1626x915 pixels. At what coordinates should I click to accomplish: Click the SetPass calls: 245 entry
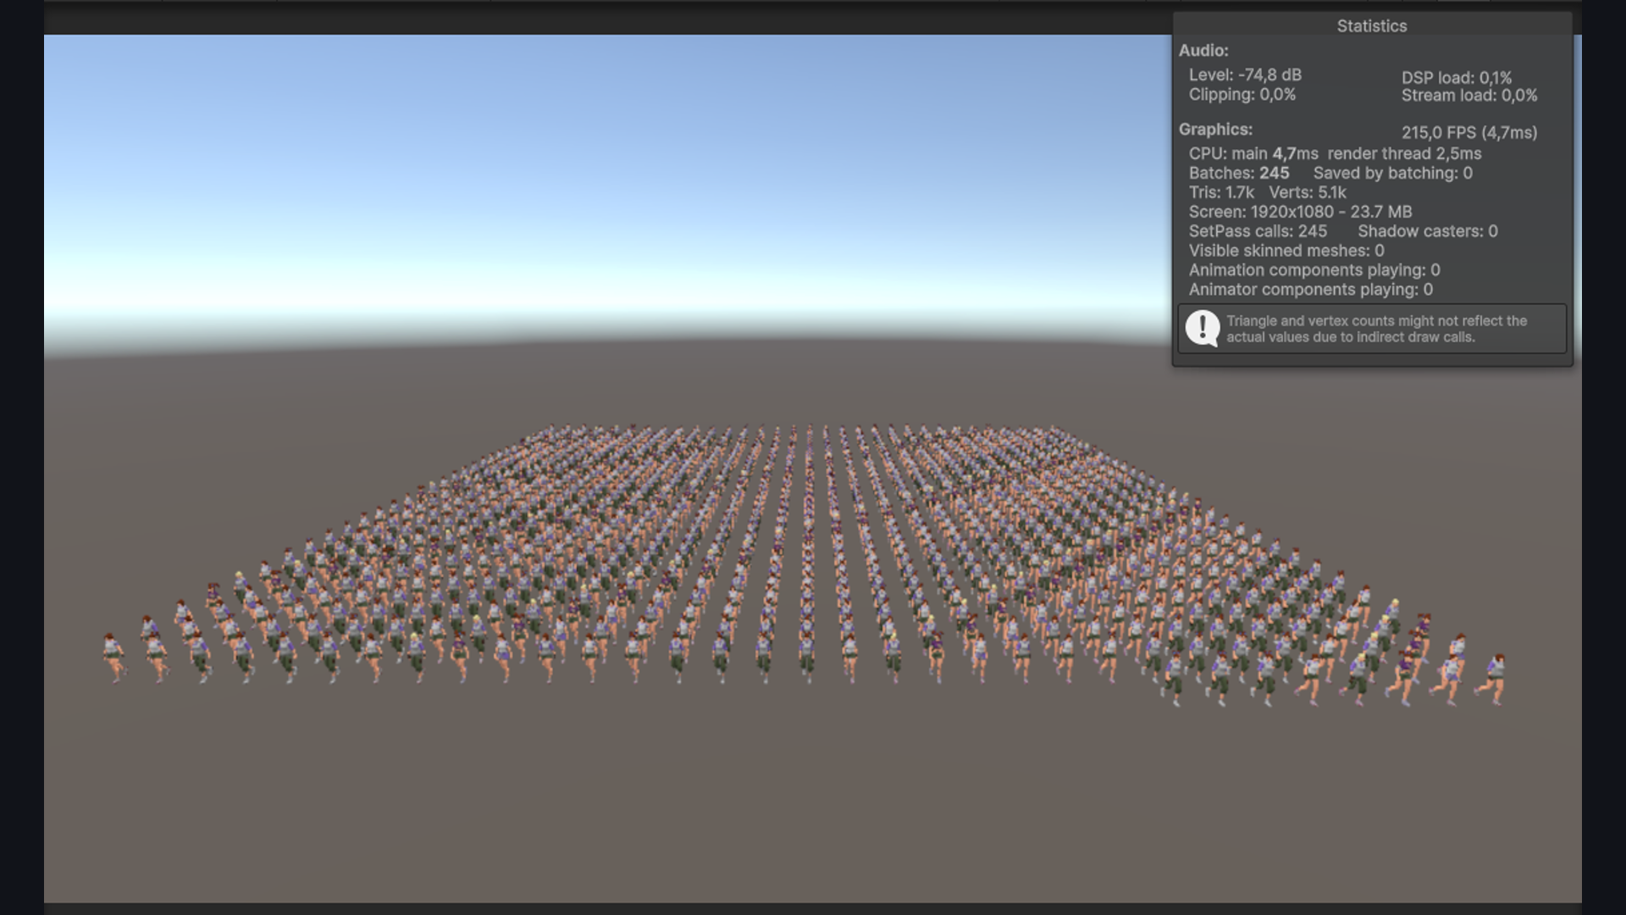1258,232
